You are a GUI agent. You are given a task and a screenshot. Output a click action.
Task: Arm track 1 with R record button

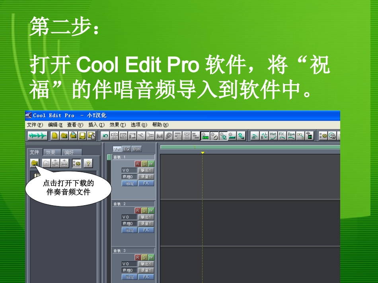138,164
